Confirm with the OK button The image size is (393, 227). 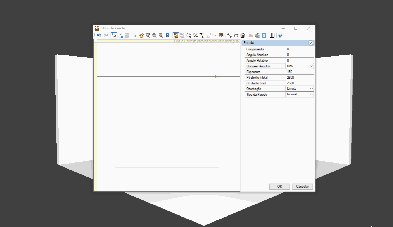[x=280, y=187]
